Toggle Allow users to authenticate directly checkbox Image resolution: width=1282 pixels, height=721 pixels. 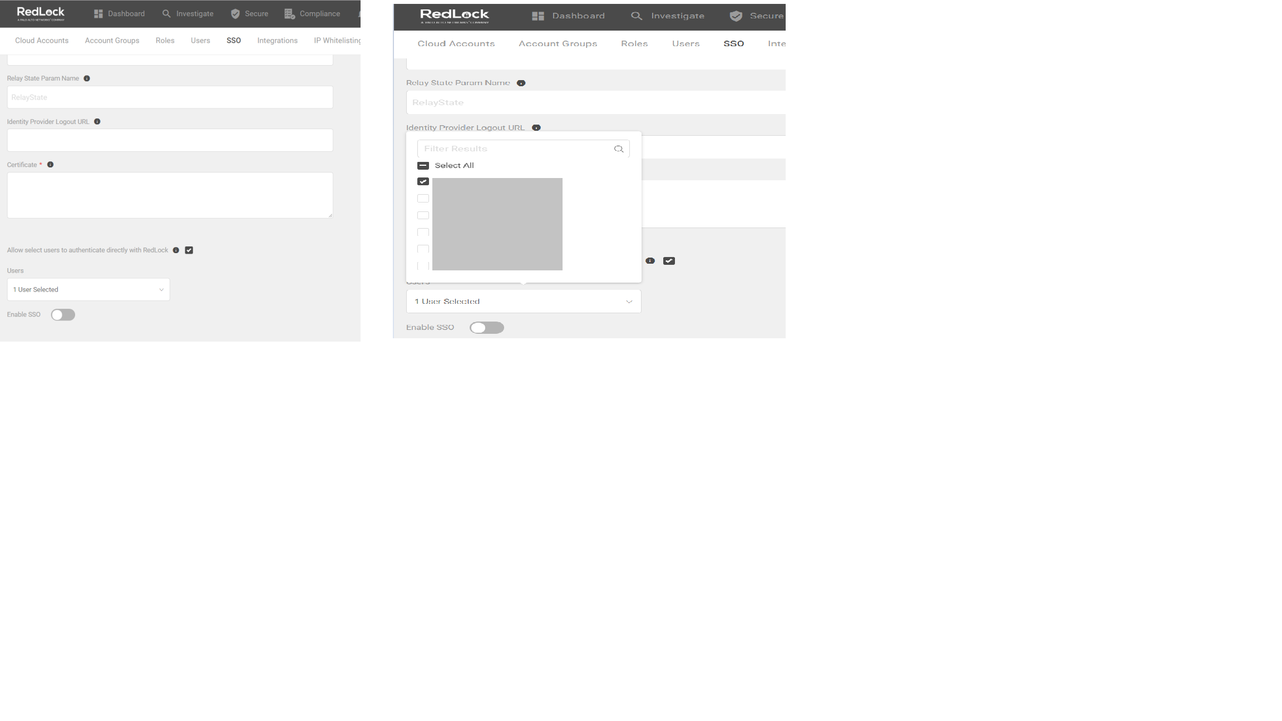[x=189, y=250]
